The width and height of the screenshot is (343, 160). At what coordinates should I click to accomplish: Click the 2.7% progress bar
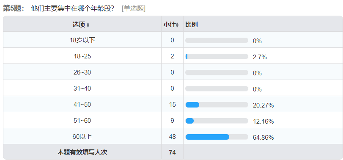point(217,56)
